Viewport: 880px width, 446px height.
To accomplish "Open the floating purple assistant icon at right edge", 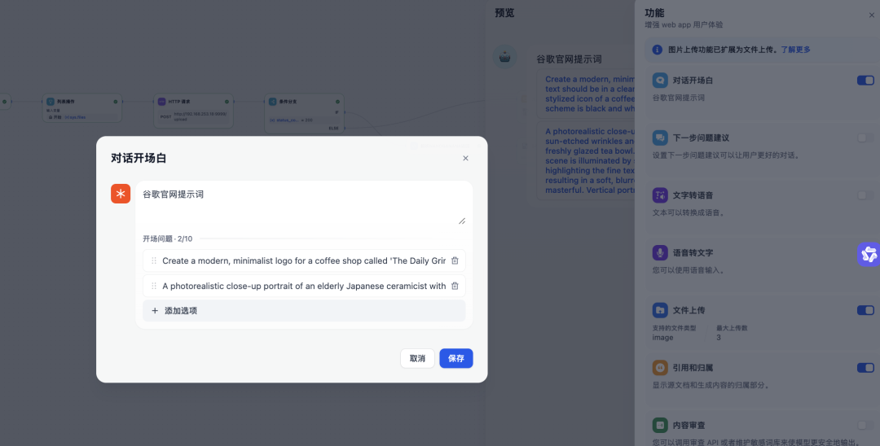I will pyautogui.click(x=869, y=255).
